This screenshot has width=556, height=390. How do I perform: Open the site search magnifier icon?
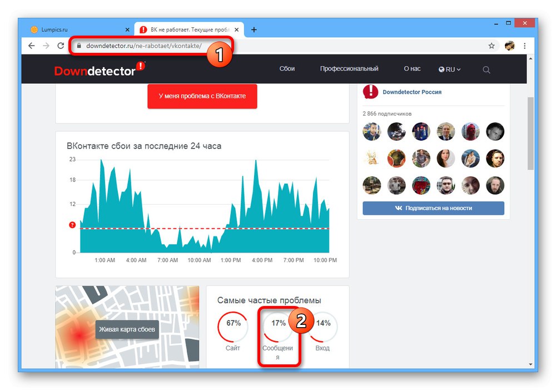click(487, 70)
